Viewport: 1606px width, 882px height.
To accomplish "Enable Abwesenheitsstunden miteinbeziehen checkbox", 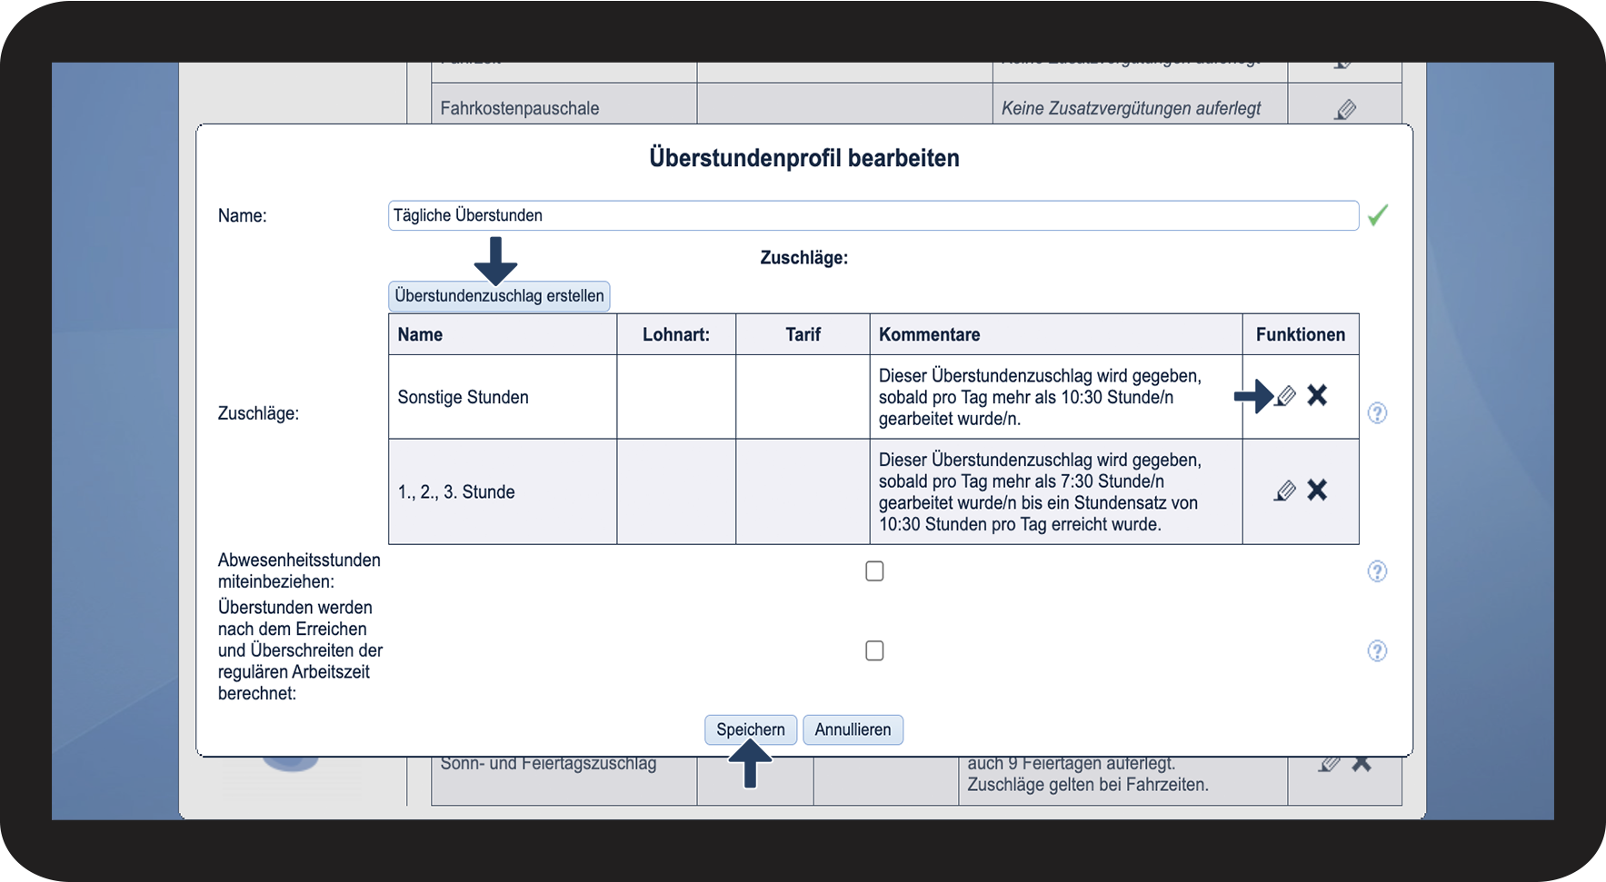I will tap(874, 571).
